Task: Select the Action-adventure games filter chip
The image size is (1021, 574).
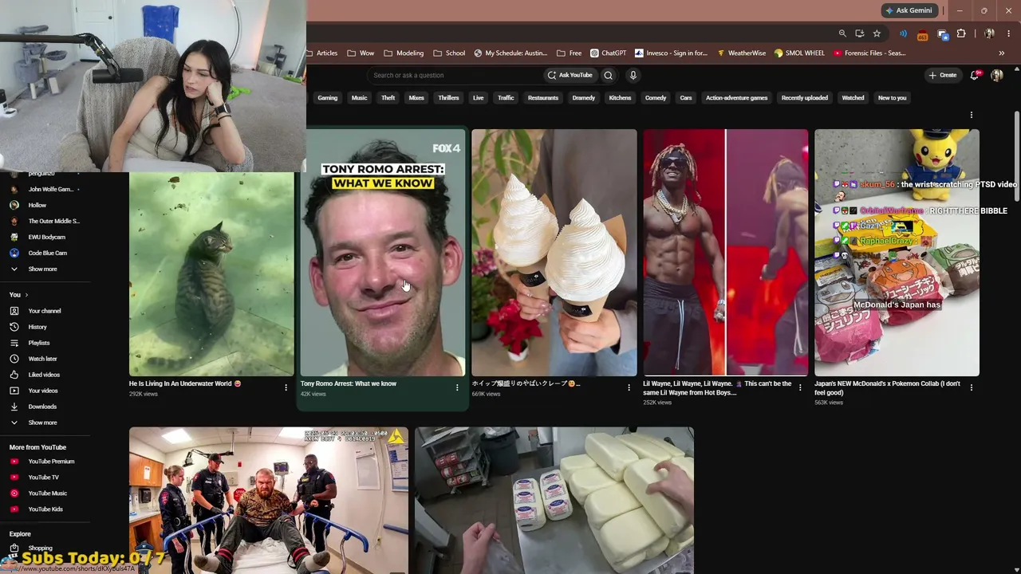Action: (x=737, y=98)
